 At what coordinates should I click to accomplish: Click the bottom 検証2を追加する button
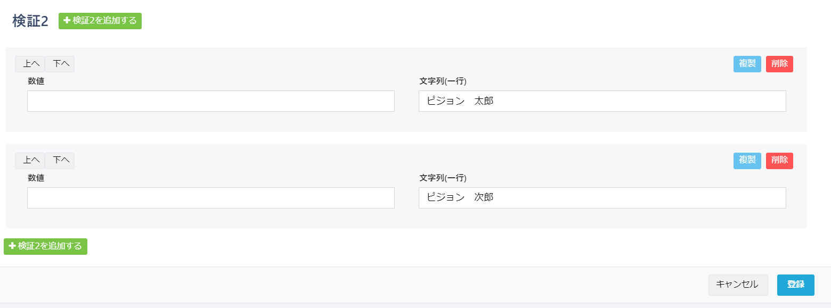click(x=45, y=246)
